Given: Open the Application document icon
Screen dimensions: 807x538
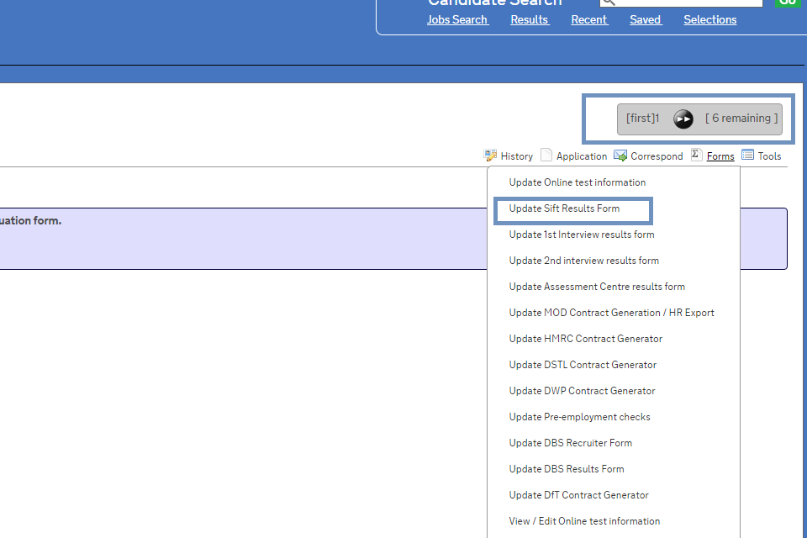Looking at the screenshot, I should (x=546, y=156).
